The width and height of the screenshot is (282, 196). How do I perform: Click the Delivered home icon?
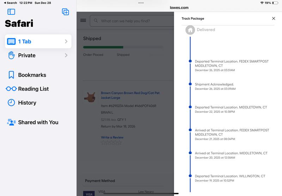coord(190,30)
